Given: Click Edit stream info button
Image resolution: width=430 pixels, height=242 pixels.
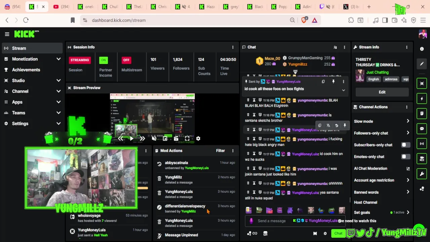Looking at the screenshot, I should tap(382, 92).
